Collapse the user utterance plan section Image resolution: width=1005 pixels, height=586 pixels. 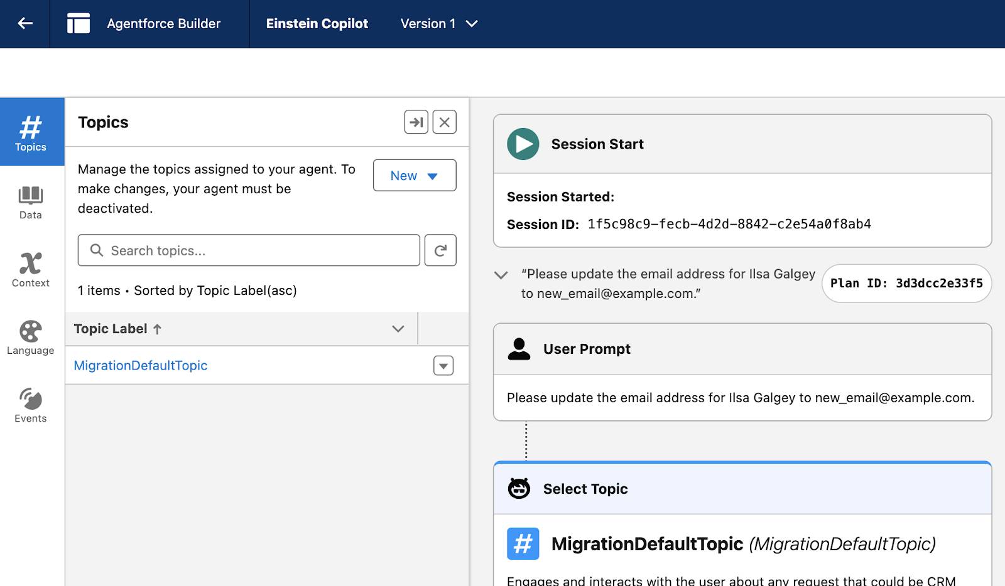click(501, 275)
